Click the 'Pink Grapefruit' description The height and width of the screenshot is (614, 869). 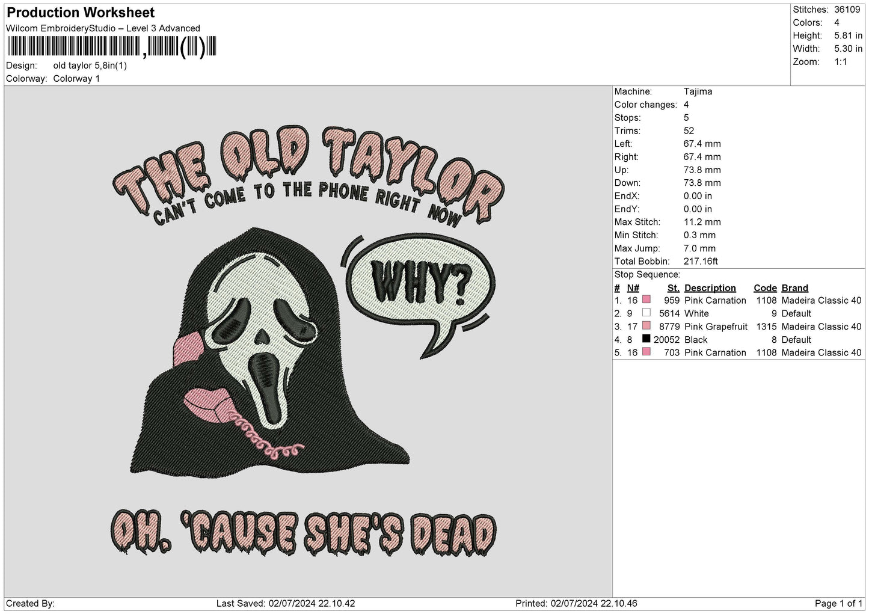tap(716, 327)
